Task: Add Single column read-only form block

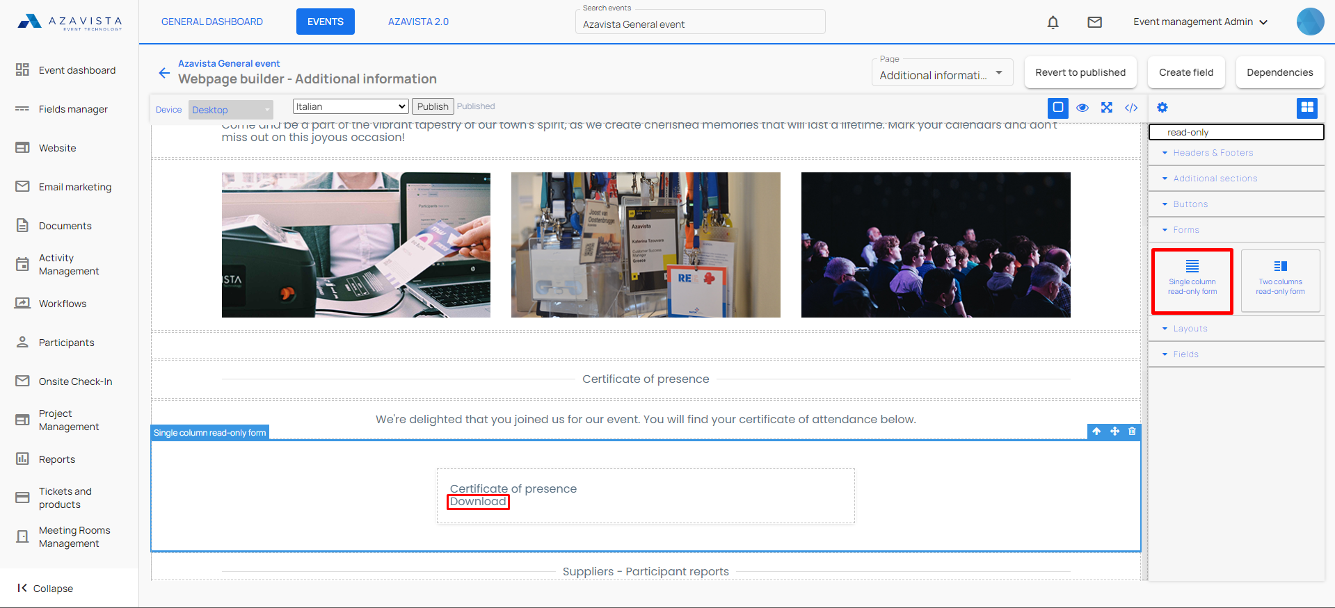Action: pyautogui.click(x=1192, y=281)
